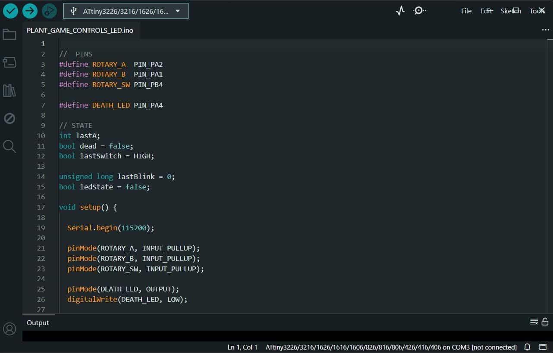Image resolution: width=553 pixels, height=353 pixels.
Task: Click unsigned long lastBlink line
Action: (x=117, y=176)
